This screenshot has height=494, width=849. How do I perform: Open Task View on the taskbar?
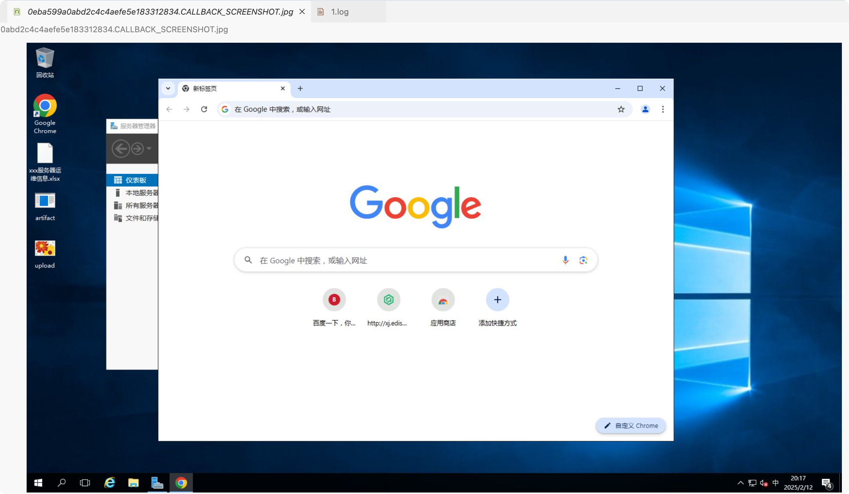[x=85, y=483]
